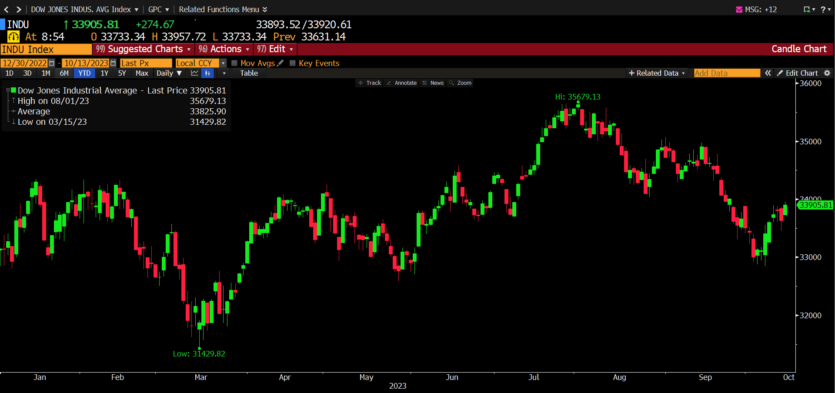This screenshot has width=835, height=393.
Task: Open the GPC function dropdown
Action: [x=159, y=9]
